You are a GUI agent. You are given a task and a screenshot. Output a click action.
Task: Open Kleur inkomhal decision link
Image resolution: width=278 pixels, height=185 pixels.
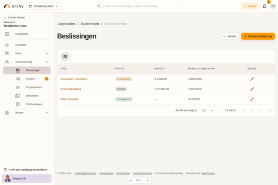pyautogui.click(x=69, y=99)
